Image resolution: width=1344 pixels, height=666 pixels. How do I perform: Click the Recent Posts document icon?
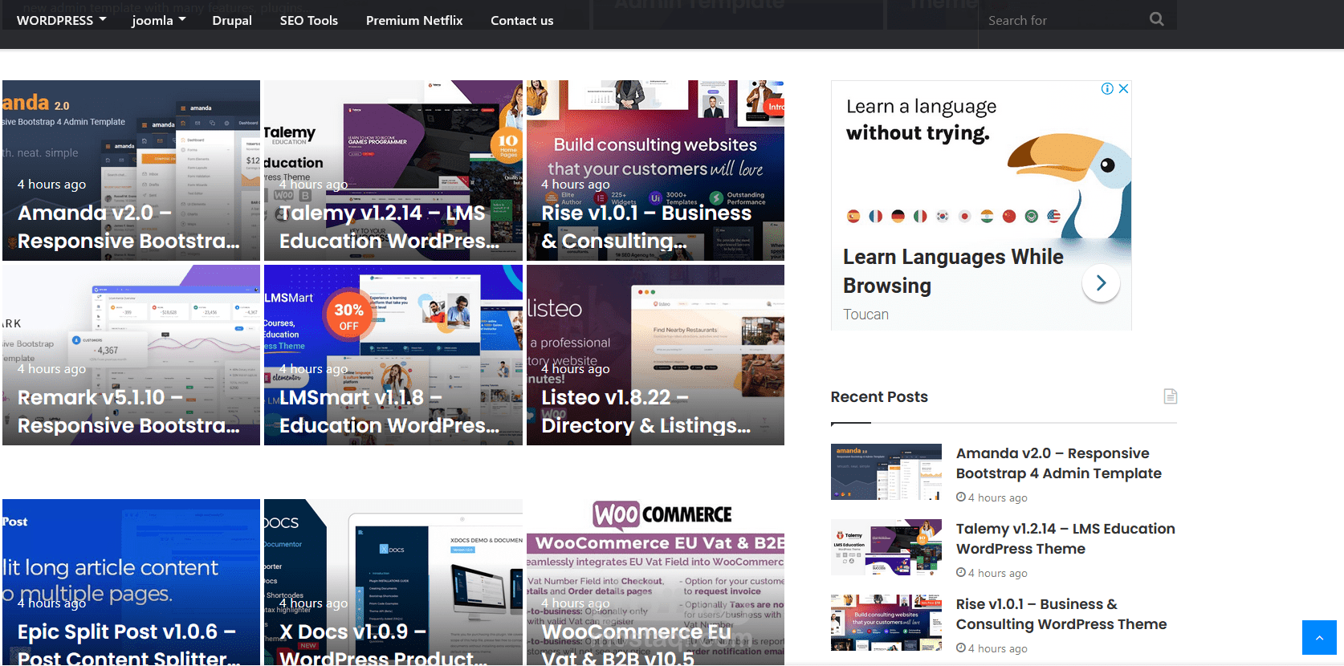1171,396
